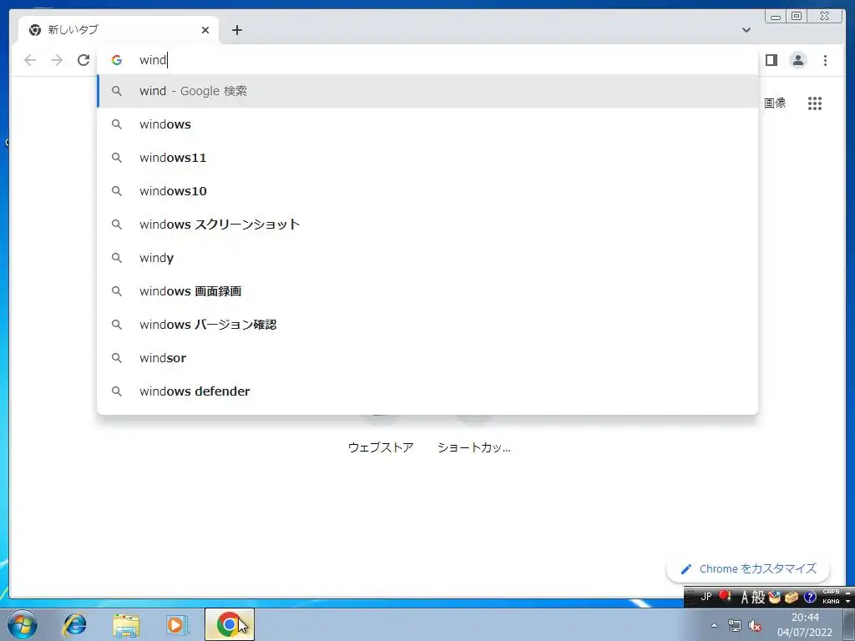
Task: Choose the windows suggestion
Action: (428, 124)
